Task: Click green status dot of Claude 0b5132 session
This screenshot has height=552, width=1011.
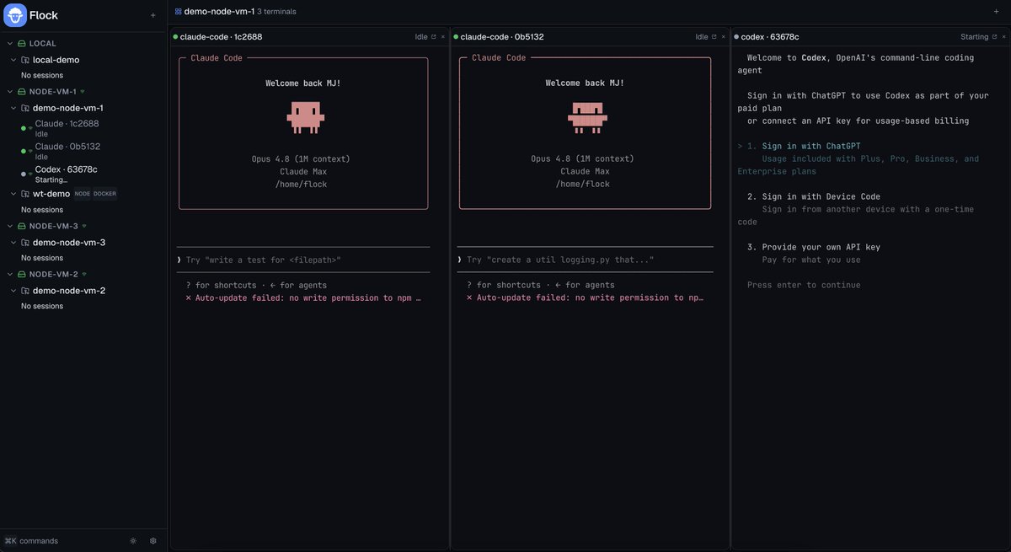Action: [x=24, y=150]
